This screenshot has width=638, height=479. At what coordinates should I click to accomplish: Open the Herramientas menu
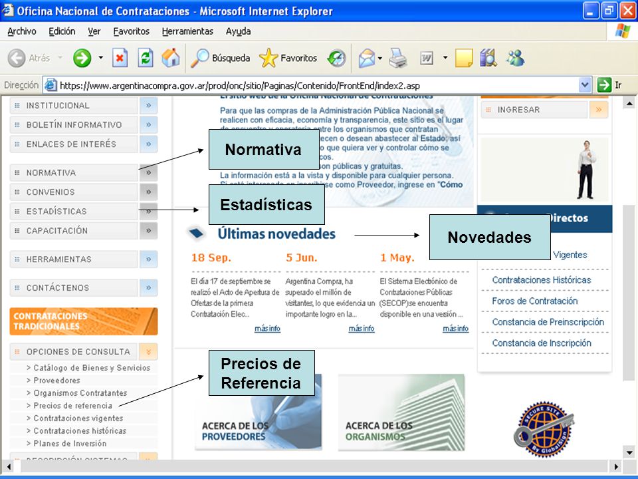tap(187, 31)
